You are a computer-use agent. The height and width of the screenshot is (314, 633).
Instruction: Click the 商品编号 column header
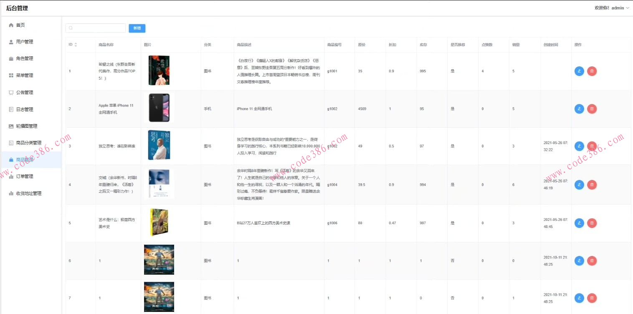tap(335, 45)
